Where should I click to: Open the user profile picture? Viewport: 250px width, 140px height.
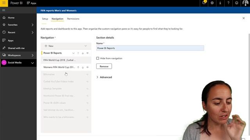point(245,3)
